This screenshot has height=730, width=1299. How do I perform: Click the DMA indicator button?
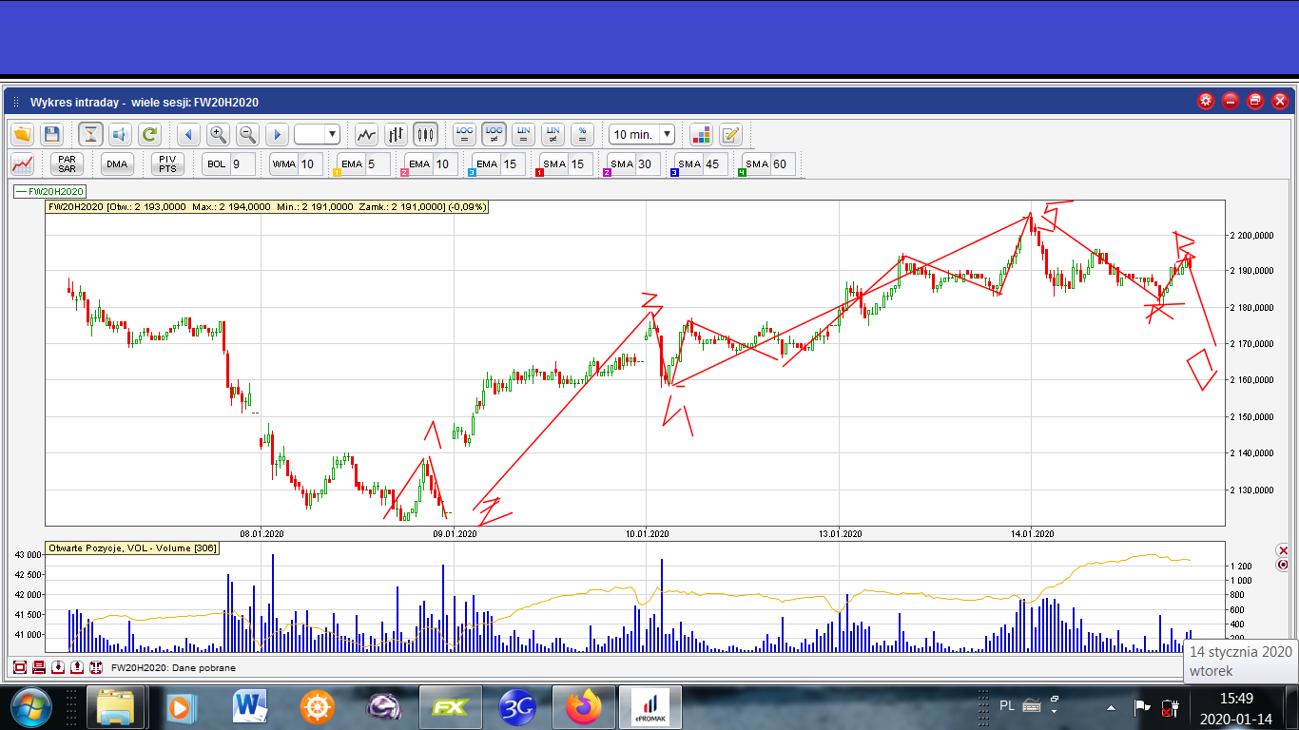point(117,164)
